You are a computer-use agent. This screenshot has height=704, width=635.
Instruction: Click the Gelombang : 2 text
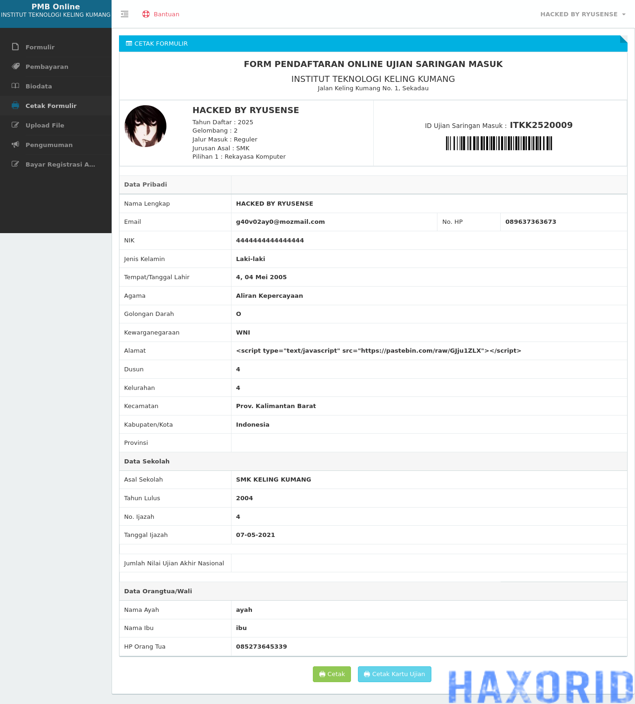pyautogui.click(x=215, y=131)
